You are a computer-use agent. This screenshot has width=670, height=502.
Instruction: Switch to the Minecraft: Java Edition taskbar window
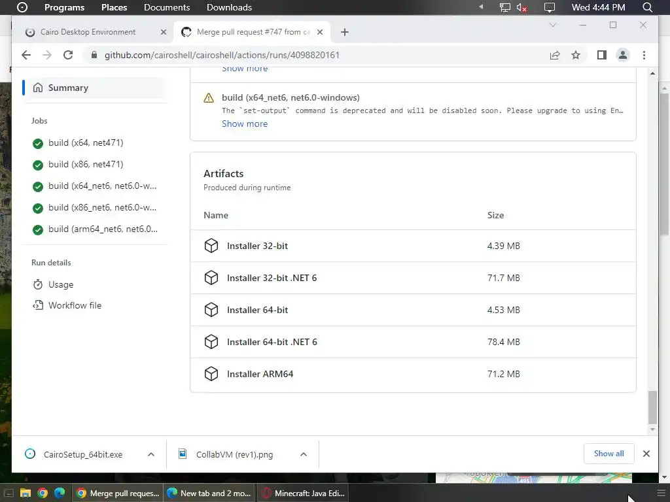[303, 494]
